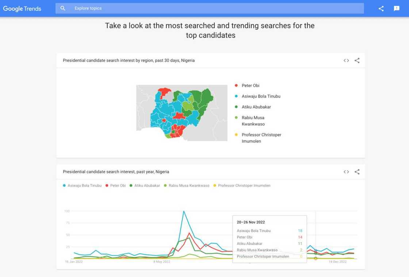Viewport: 409px width, 277px height.
Task: Click the region map card title
Action: 129,60
